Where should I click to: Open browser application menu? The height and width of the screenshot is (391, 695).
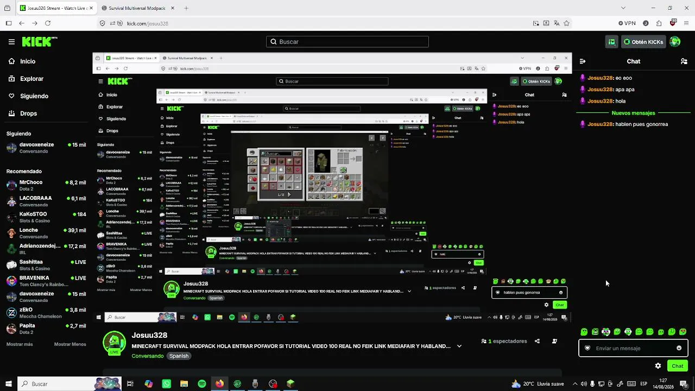coord(686,23)
